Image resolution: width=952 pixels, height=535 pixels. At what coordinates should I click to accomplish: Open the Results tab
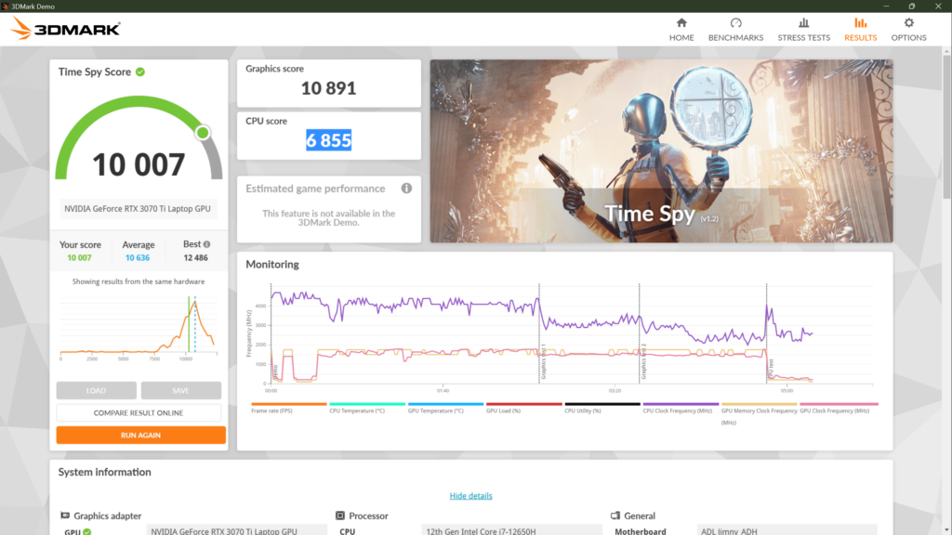(860, 29)
